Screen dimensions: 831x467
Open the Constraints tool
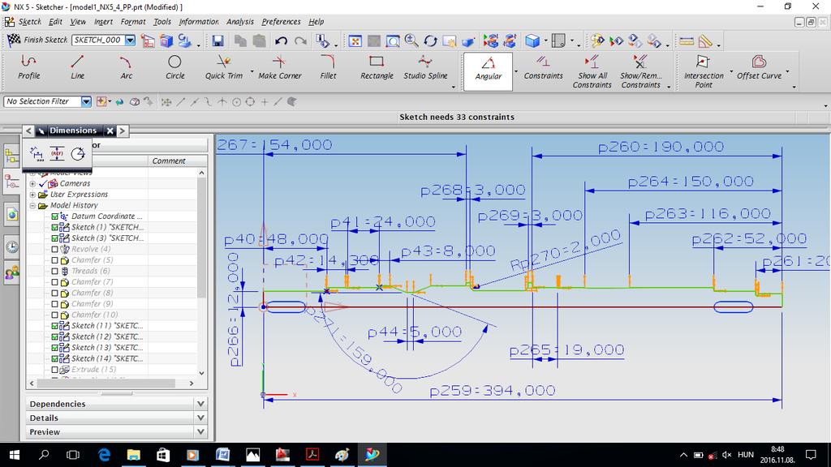pyautogui.click(x=543, y=67)
